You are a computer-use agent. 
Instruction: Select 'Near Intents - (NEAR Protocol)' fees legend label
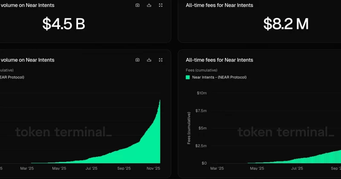click(219, 77)
